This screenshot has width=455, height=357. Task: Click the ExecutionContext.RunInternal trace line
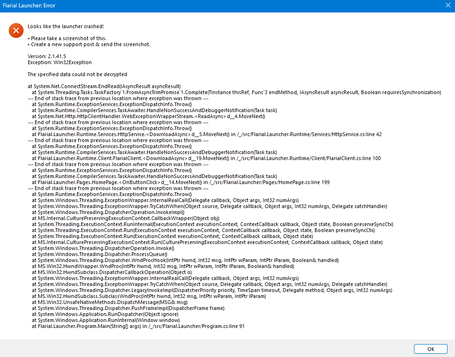click(x=213, y=224)
